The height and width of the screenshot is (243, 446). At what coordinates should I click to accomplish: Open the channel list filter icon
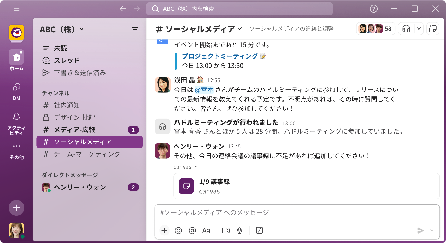pos(135,29)
